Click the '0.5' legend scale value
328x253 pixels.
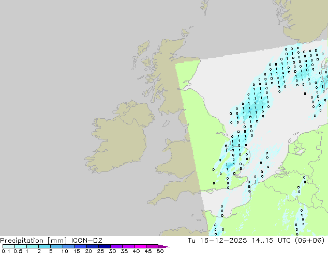tap(18, 251)
